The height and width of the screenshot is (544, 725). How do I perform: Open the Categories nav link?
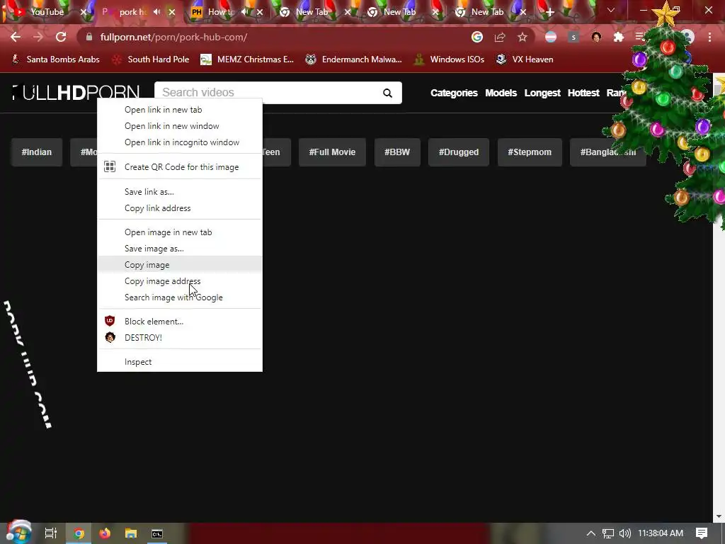pyautogui.click(x=454, y=93)
